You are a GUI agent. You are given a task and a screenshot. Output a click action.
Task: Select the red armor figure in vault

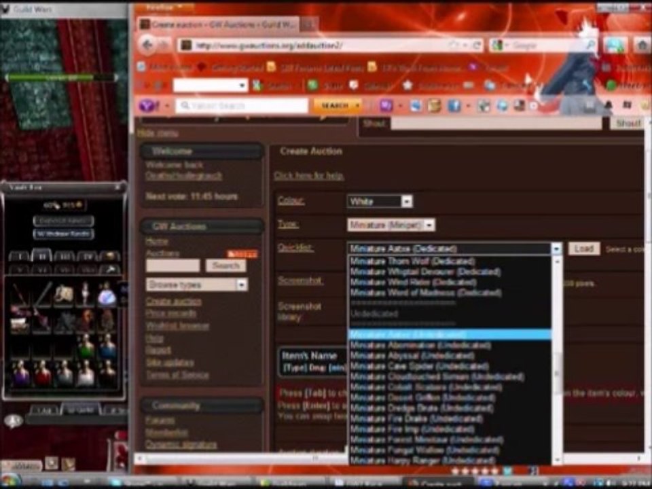42,372
